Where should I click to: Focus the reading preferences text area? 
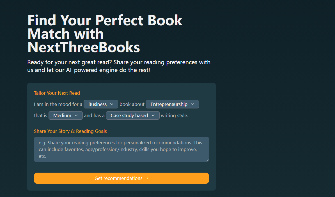tap(121, 149)
